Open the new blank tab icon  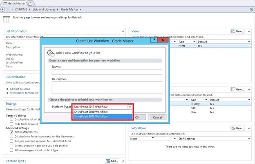point(30,3)
